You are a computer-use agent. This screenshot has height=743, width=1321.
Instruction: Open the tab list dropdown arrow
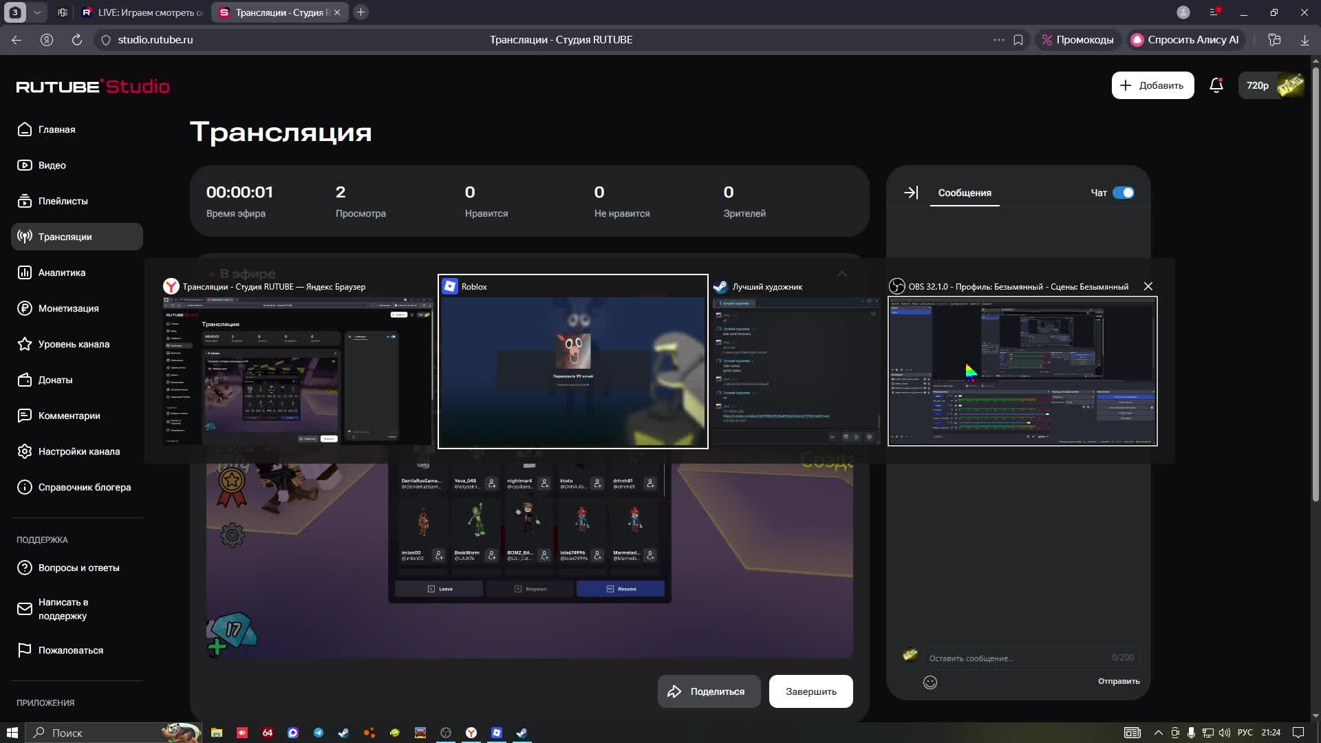(37, 12)
